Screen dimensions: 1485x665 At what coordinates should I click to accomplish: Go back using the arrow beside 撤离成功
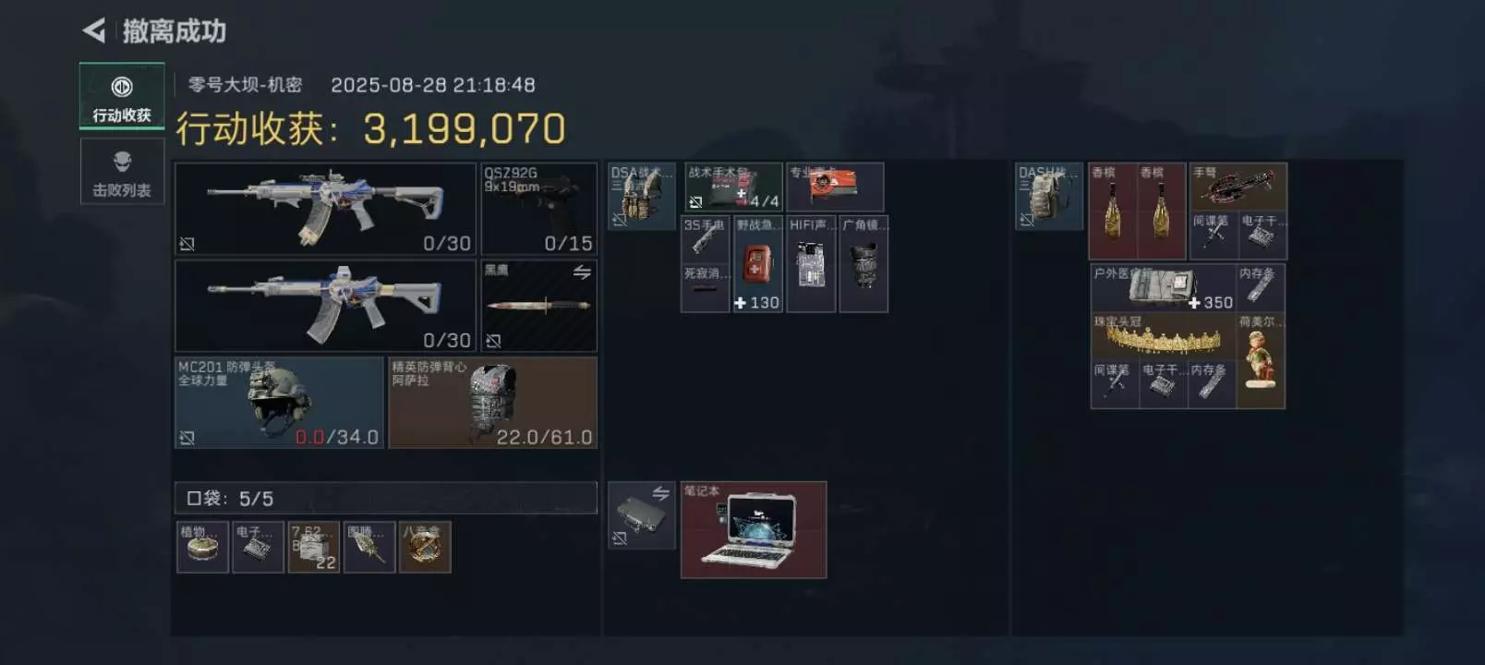pos(94,31)
